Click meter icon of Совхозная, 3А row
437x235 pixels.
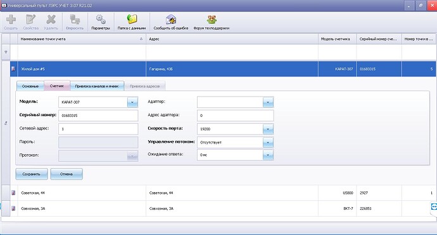point(13,208)
